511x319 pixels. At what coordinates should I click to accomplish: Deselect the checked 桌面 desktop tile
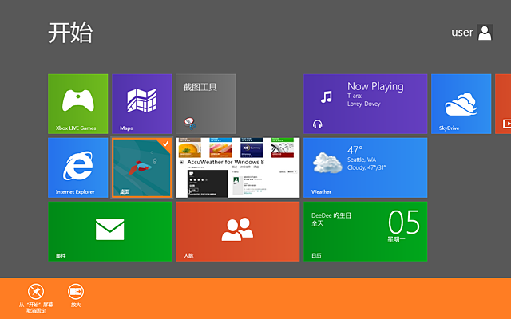[142, 167]
